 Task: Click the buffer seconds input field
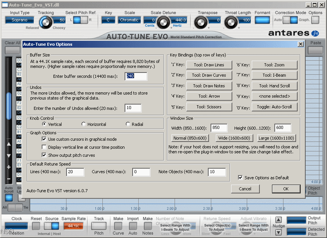coord(136,76)
